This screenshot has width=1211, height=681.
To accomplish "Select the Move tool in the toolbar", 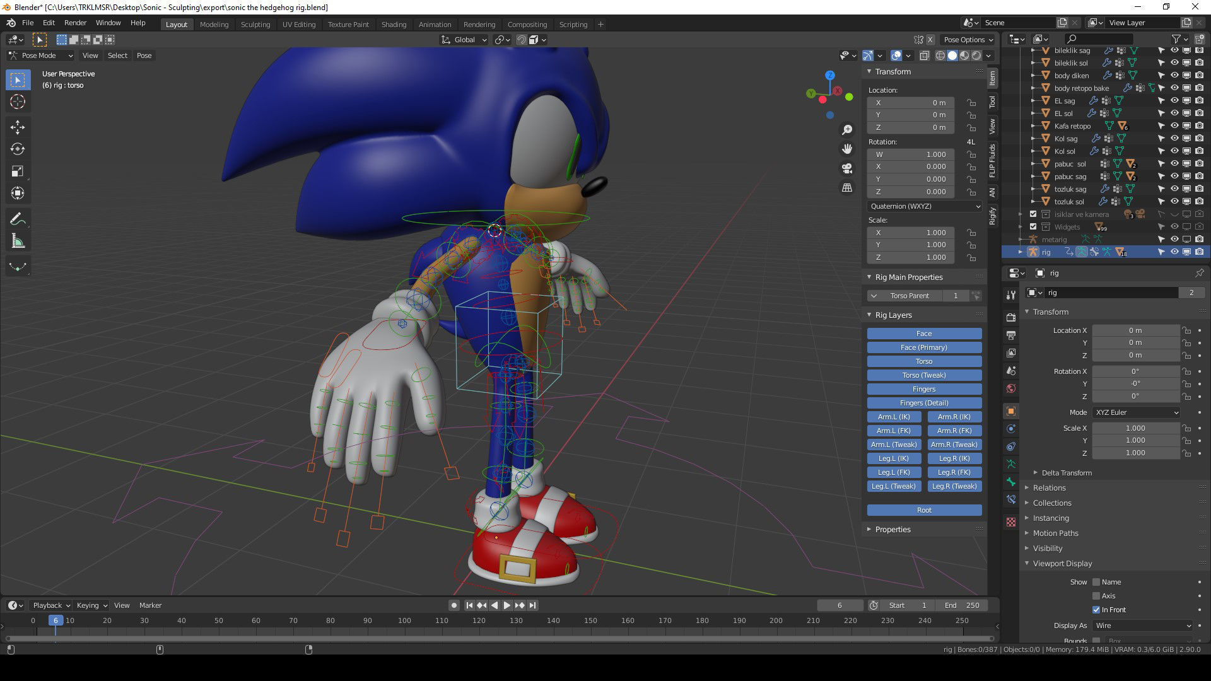I will [17, 127].
